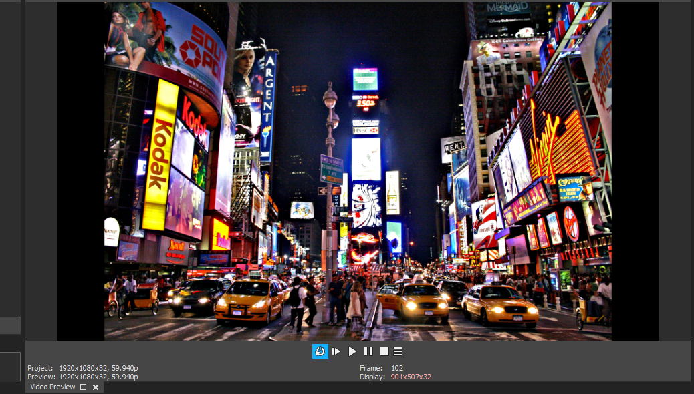Screen dimensions: 694x394
Task: Click Play From Start button
Action: click(x=336, y=351)
